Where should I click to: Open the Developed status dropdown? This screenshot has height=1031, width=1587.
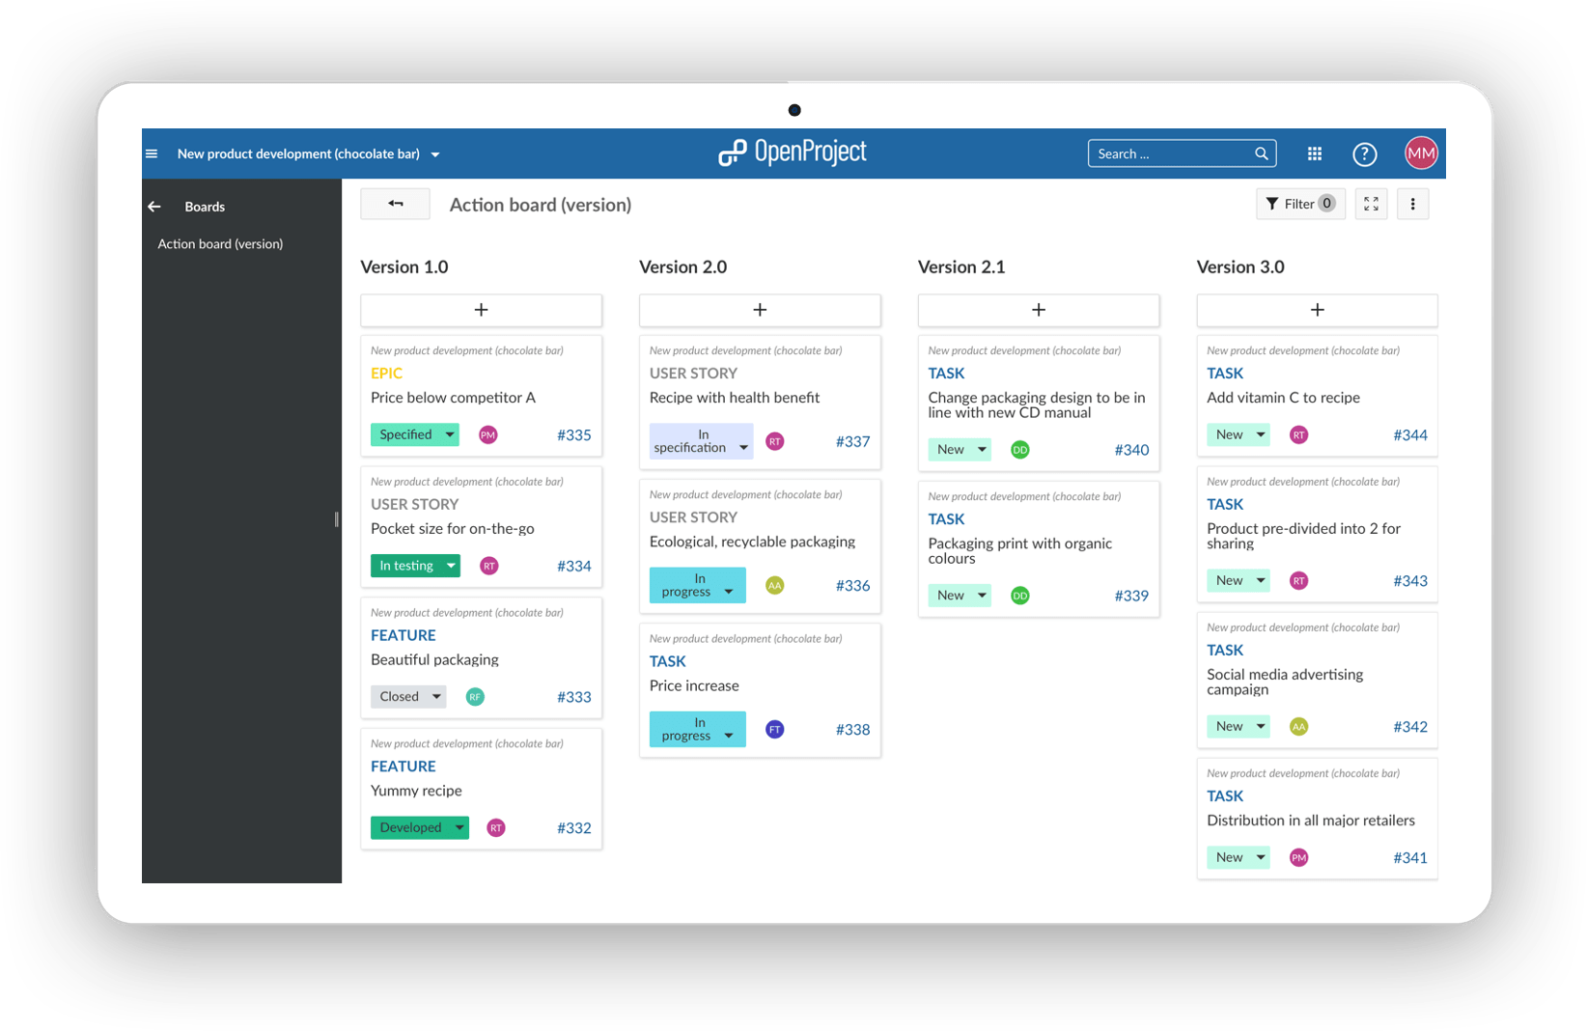(x=420, y=827)
